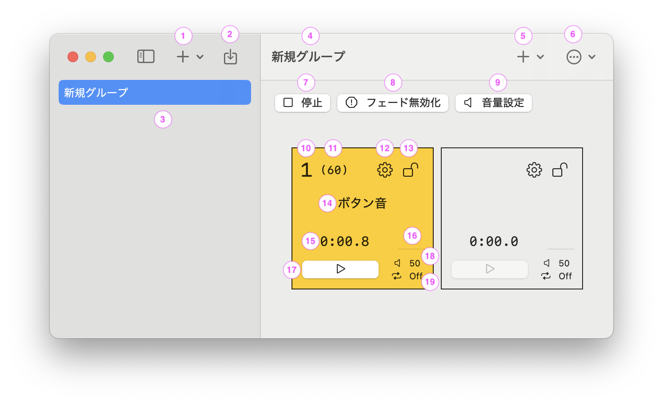Open the gear settings on the empty pad

tap(534, 170)
